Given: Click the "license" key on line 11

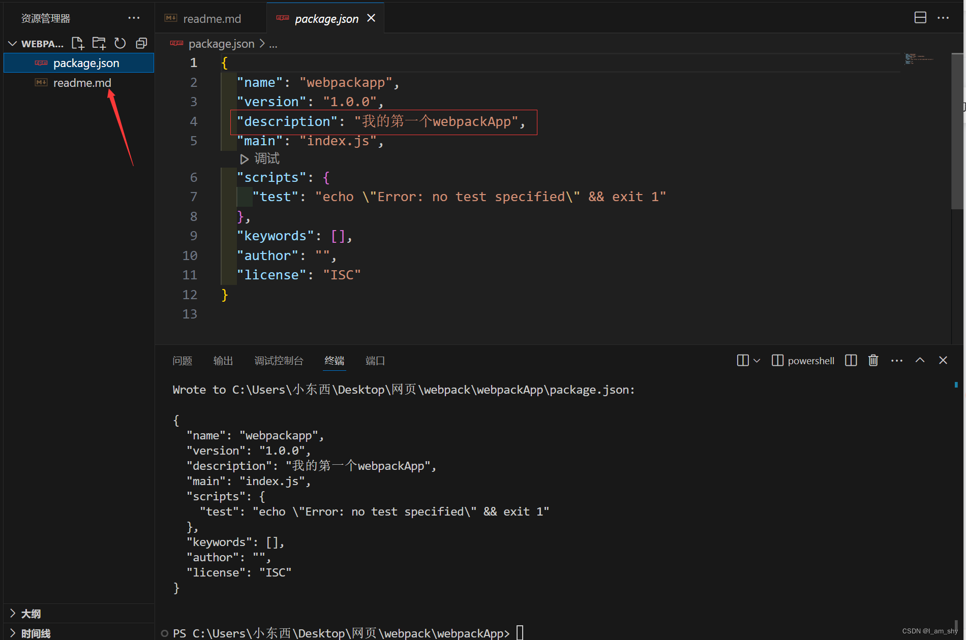Looking at the screenshot, I should (271, 275).
